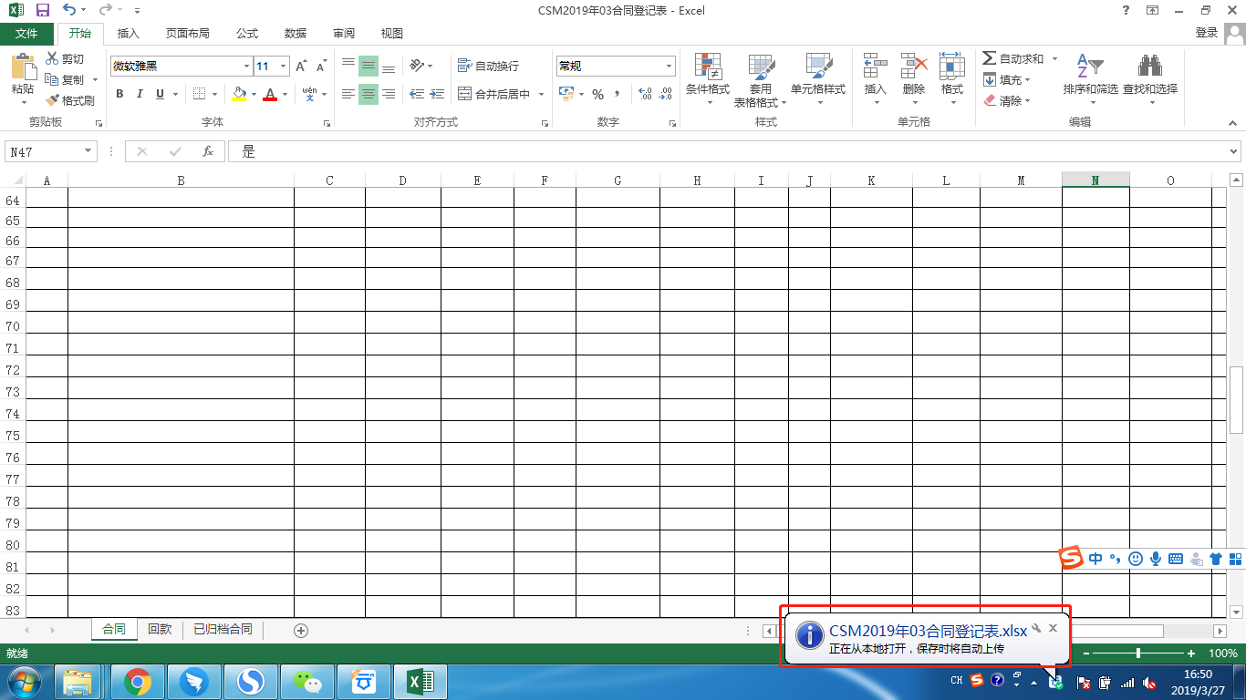Switch to the 插入 ribbon tab
1246x700 pixels.
pos(129,34)
